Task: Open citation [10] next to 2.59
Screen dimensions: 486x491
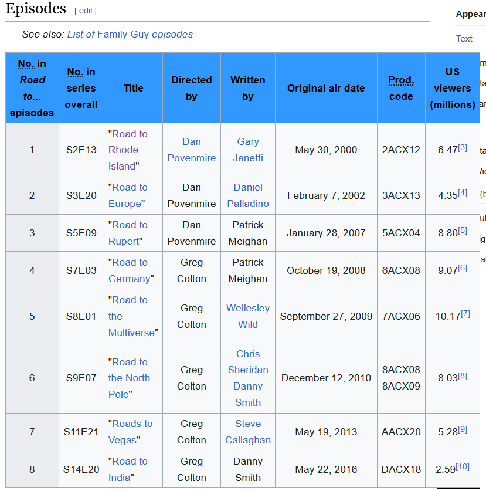Action: [463, 467]
